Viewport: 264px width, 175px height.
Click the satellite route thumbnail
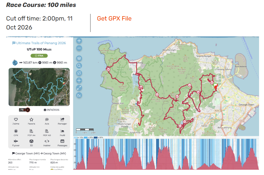pyautogui.click(x=39, y=87)
